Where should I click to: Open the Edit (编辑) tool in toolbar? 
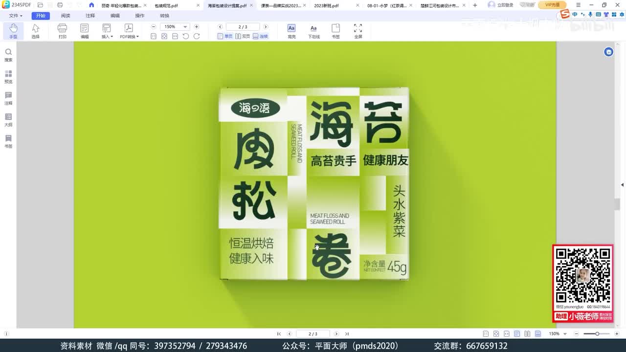(85, 31)
